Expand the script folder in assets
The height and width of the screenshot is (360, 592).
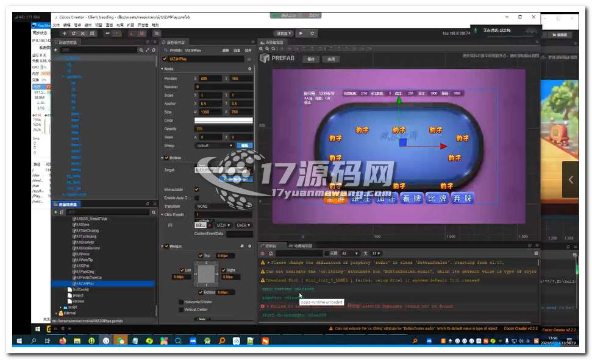click(x=61, y=307)
